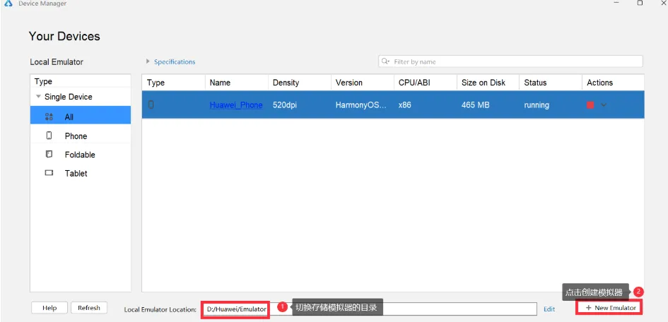The height and width of the screenshot is (322, 668).
Task: Sort table by Name column header
Action: tap(236, 83)
